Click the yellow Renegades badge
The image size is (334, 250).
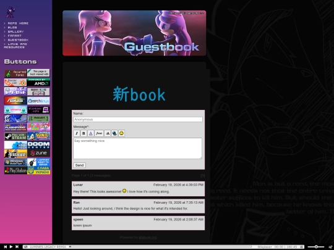click(x=15, y=153)
